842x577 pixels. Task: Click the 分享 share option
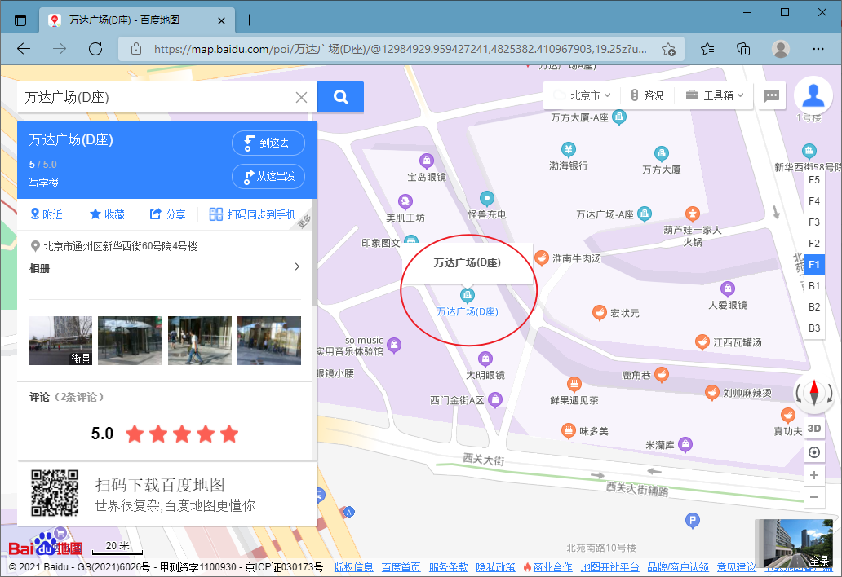point(167,214)
